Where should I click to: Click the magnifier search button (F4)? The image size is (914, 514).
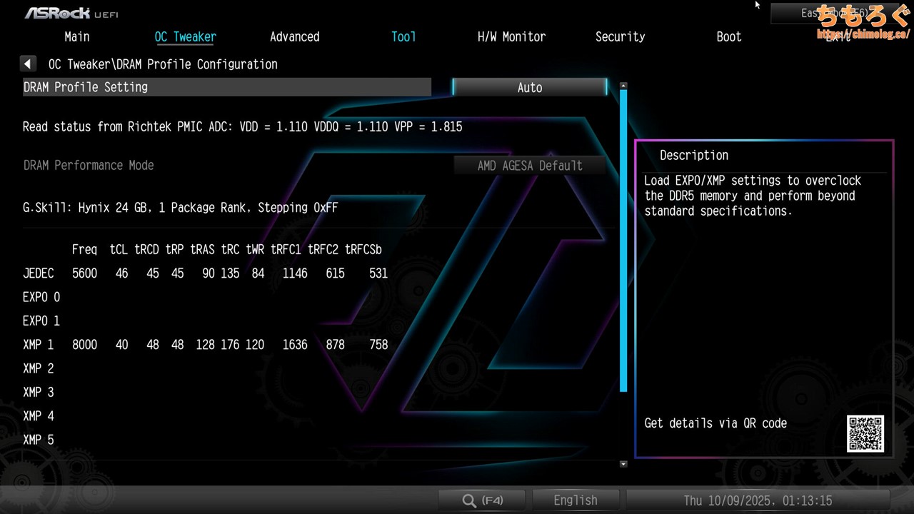(482, 500)
